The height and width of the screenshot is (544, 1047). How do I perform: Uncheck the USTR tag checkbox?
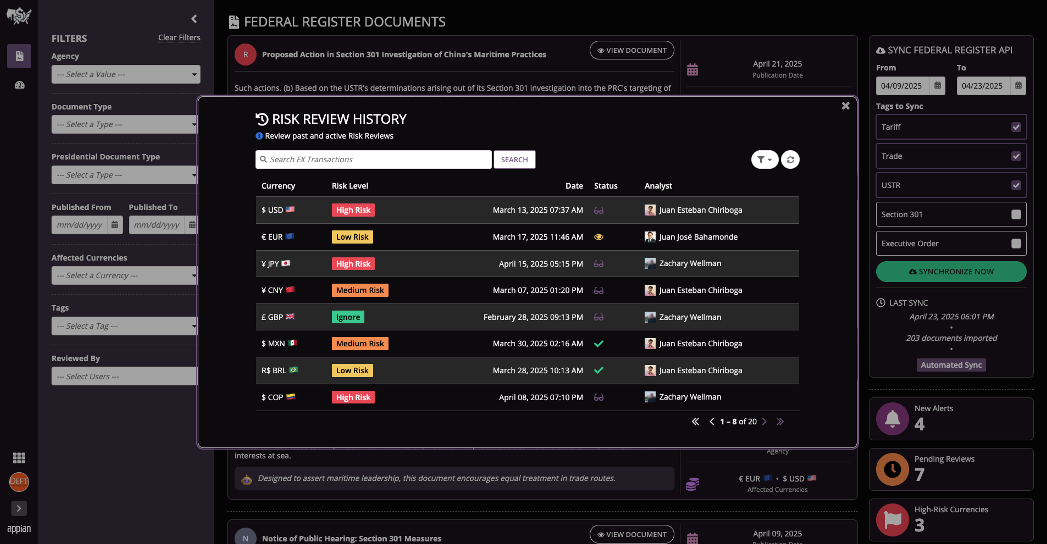point(1016,185)
